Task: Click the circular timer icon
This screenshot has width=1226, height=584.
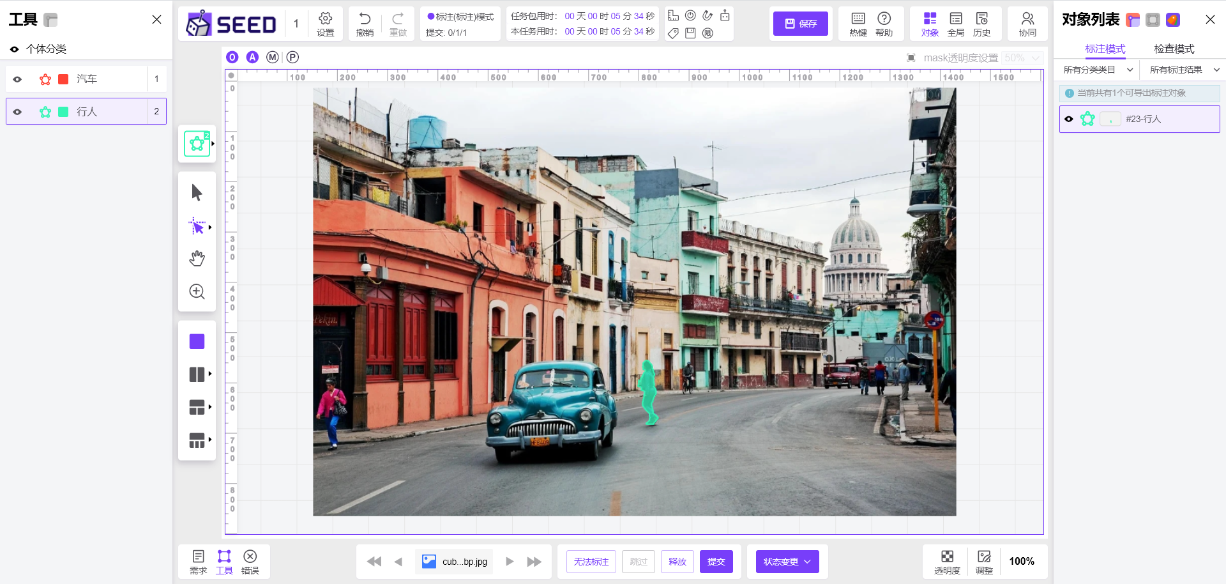Action: pyautogui.click(x=690, y=15)
